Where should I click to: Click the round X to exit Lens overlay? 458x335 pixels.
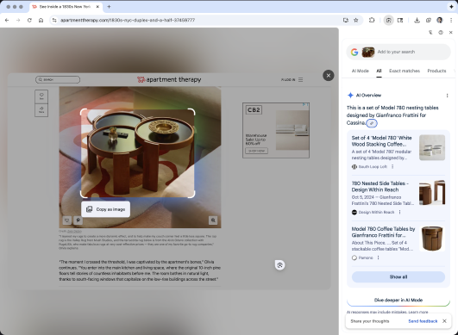click(x=329, y=76)
